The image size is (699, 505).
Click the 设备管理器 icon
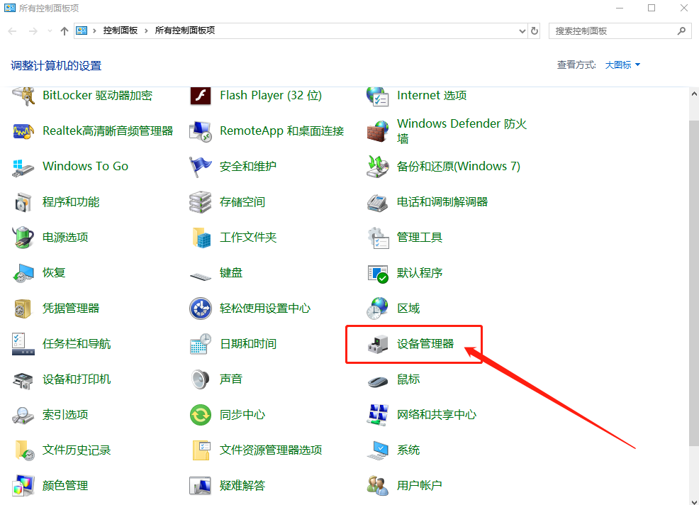[378, 345]
